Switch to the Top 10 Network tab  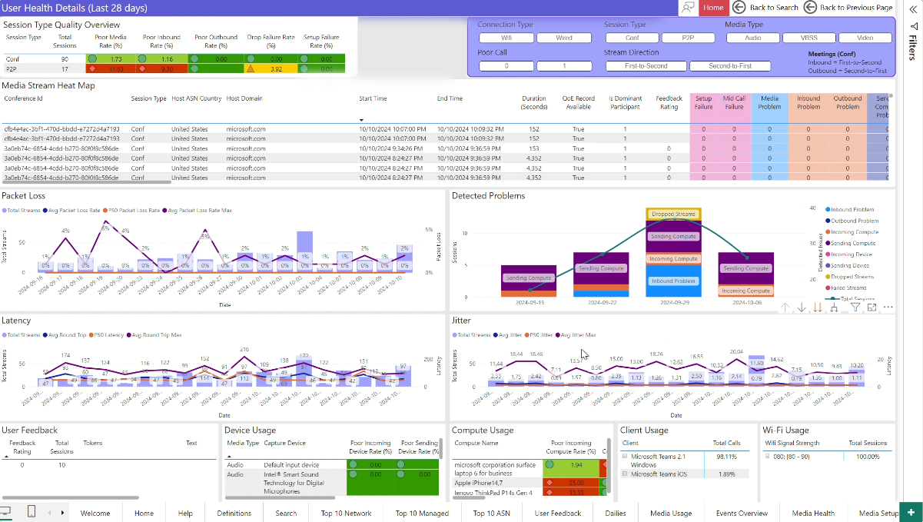(346, 513)
